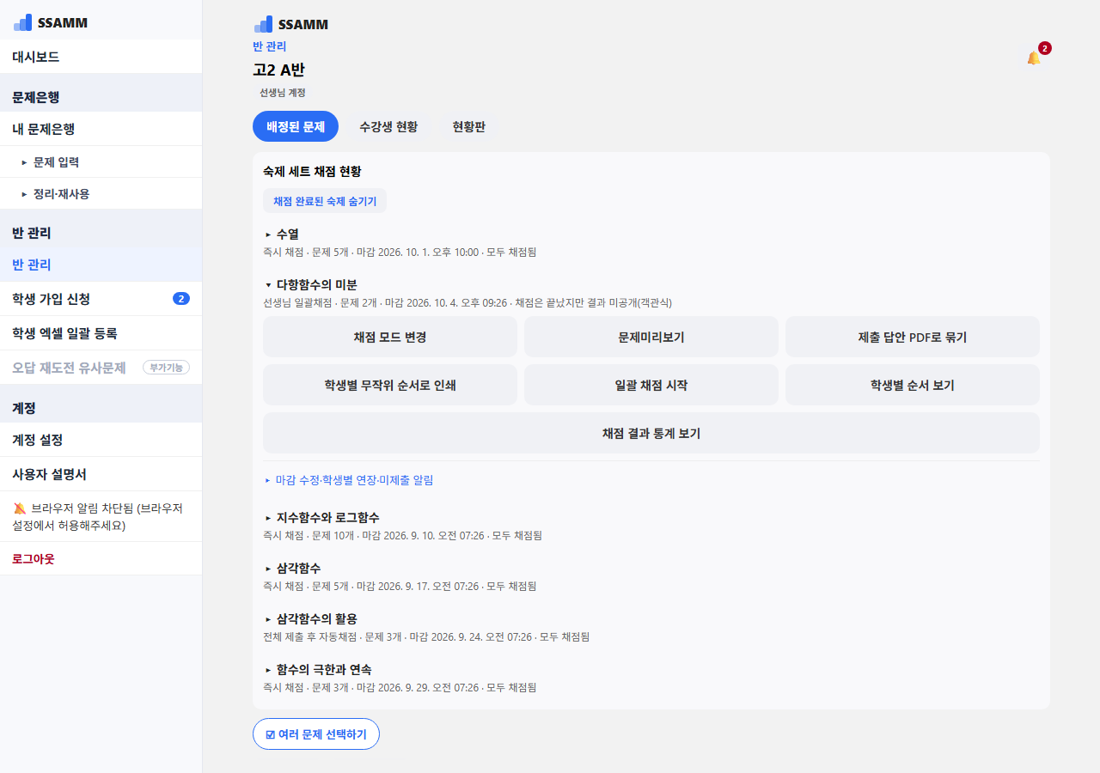Expand the 삼각함수의 활용 set
The width and height of the screenshot is (1100, 773).
(x=310, y=619)
